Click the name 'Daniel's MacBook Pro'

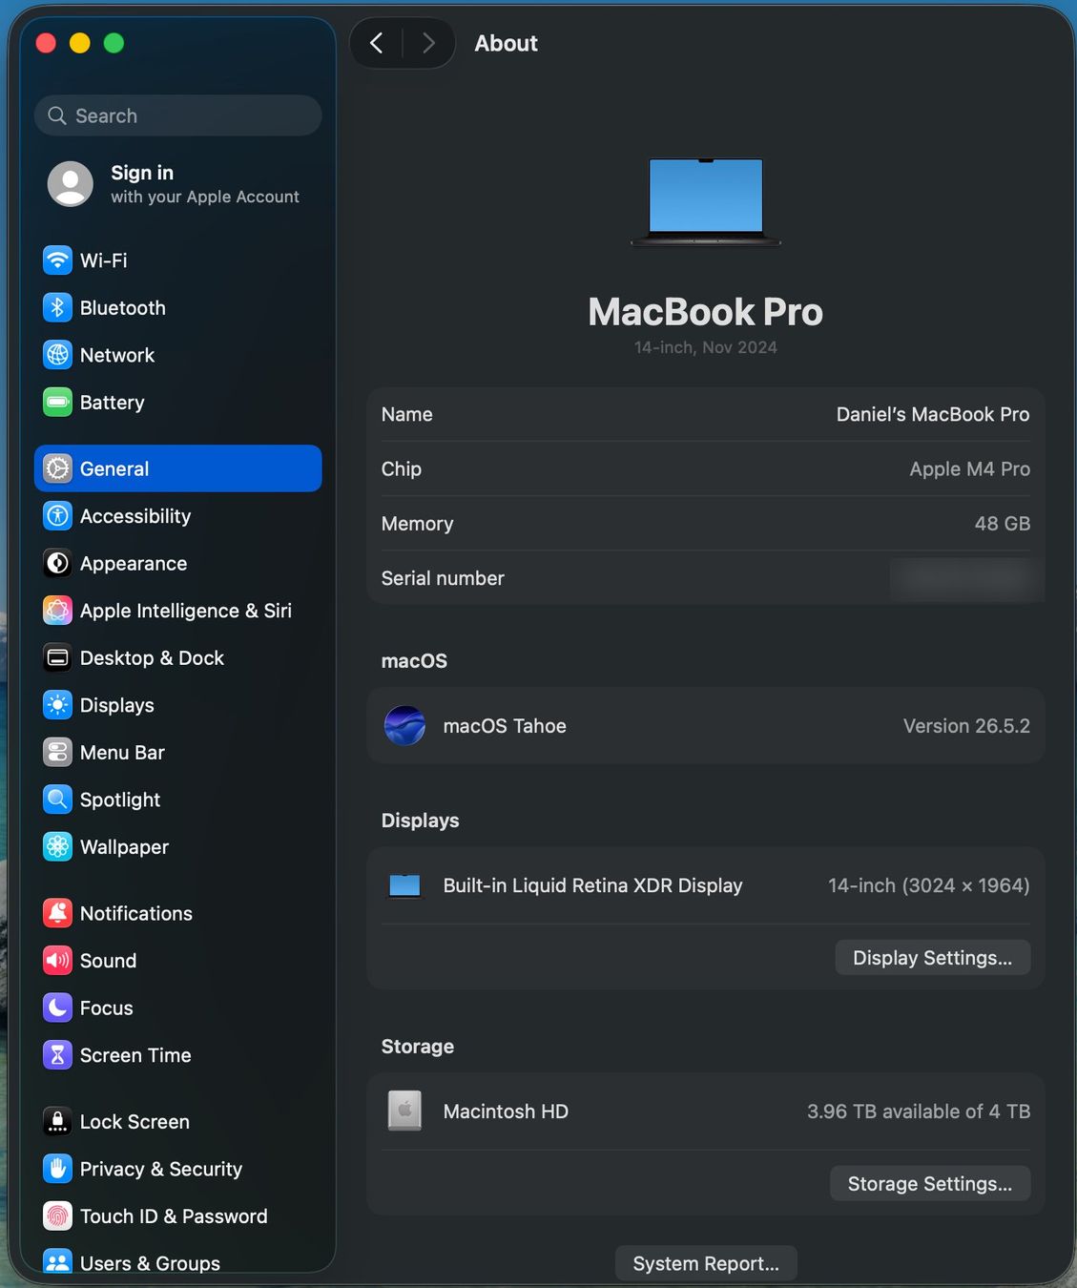click(933, 414)
